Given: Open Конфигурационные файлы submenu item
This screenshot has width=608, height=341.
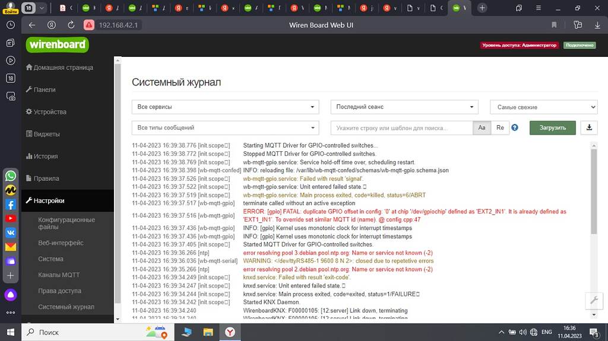Looking at the screenshot, I should tap(66, 223).
